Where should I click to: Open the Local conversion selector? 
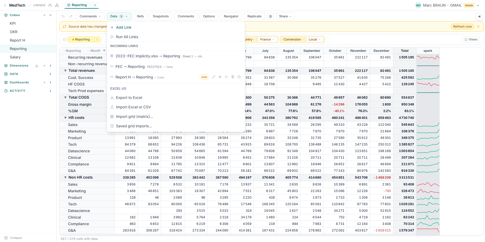314,39
